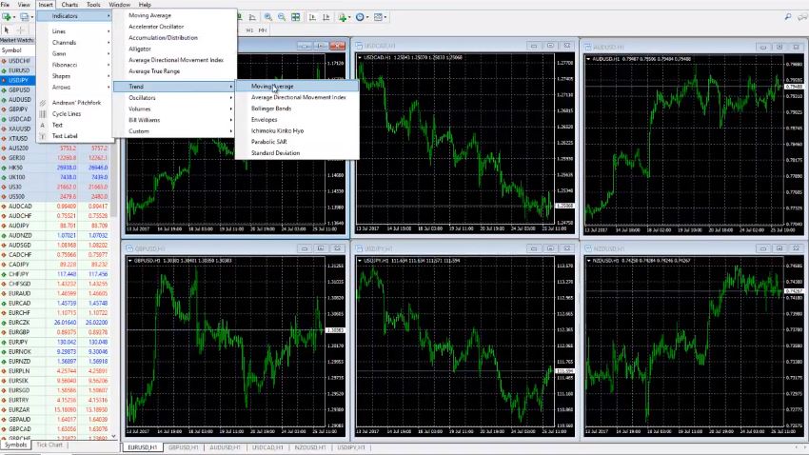Switch to the GBPUSD,H1 chart tab

click(x=183, y=447)
